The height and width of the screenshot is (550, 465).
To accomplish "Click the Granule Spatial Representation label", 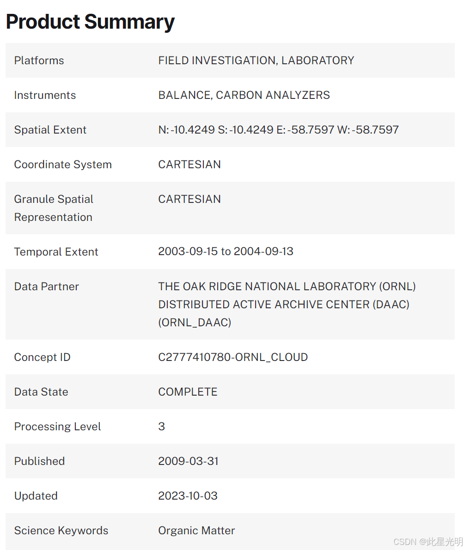I will coord(54,208).
